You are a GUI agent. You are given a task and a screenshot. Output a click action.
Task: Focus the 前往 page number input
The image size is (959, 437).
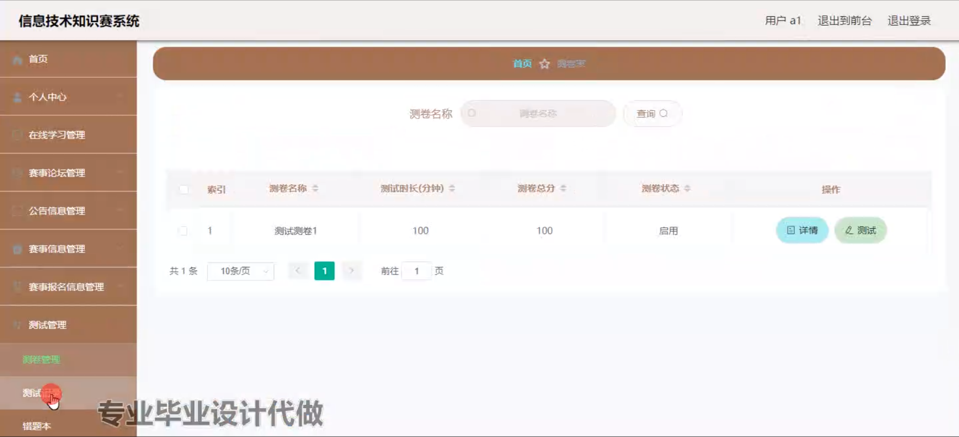(417, 271)
